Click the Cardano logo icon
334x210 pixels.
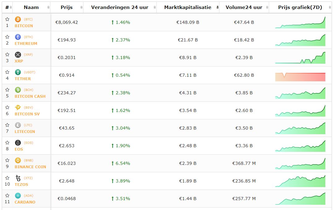coord(18,196)
